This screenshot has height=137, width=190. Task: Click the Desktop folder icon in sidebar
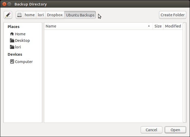pyautogui.click(x=12, y=41)
